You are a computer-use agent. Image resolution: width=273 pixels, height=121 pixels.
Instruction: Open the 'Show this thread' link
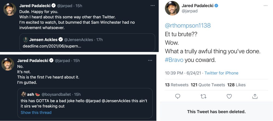coord(36,112)
